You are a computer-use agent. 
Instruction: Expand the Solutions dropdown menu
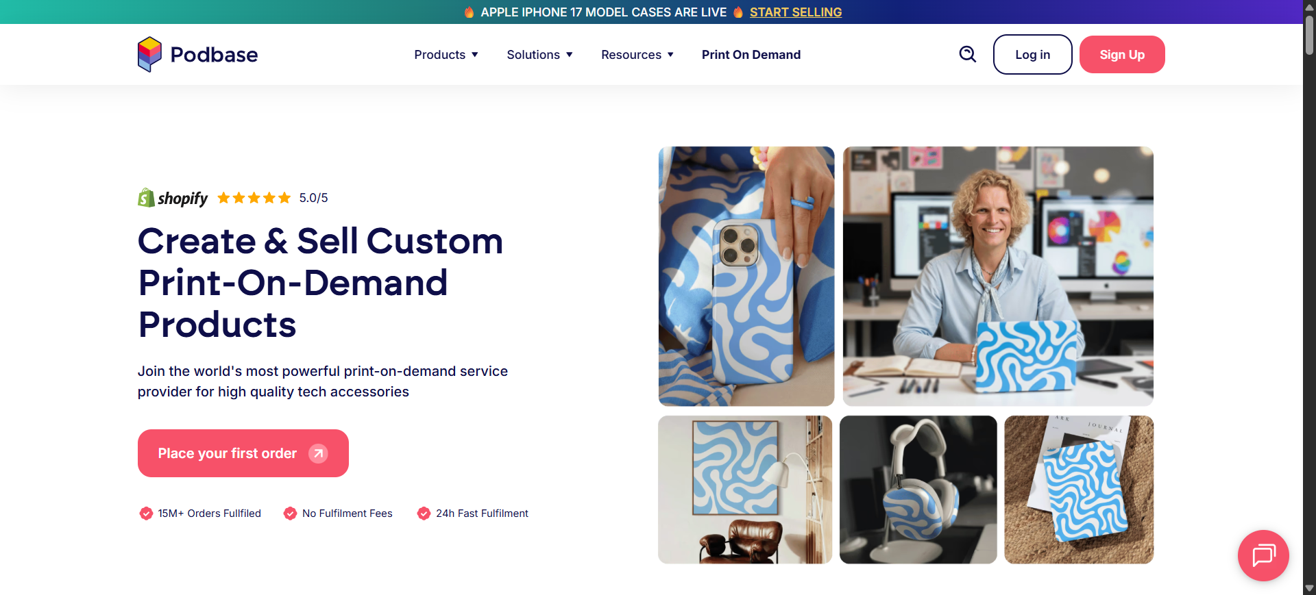tap(539, 55)
